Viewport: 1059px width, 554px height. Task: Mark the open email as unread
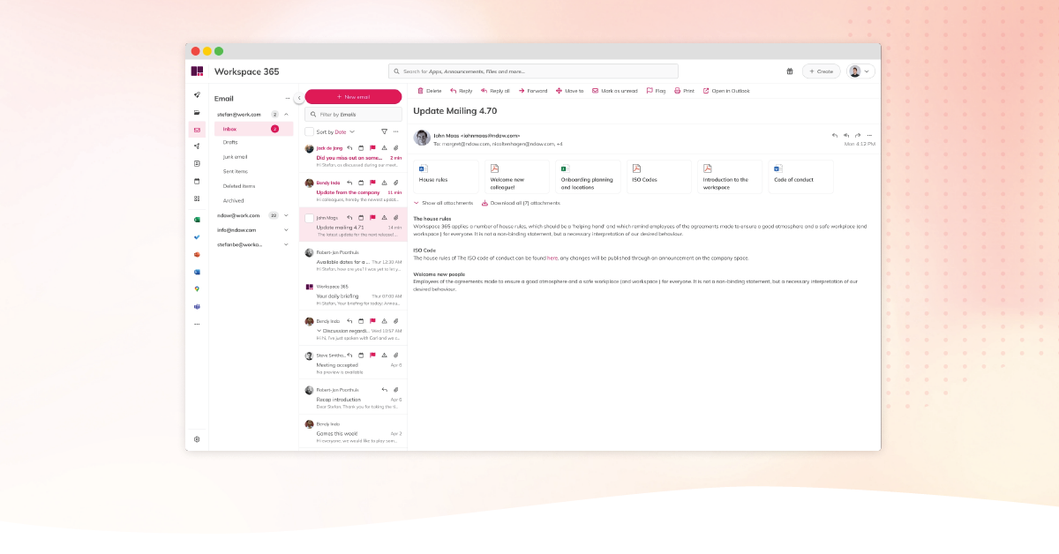615,90
